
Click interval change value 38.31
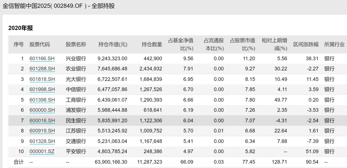pos(313,59)
